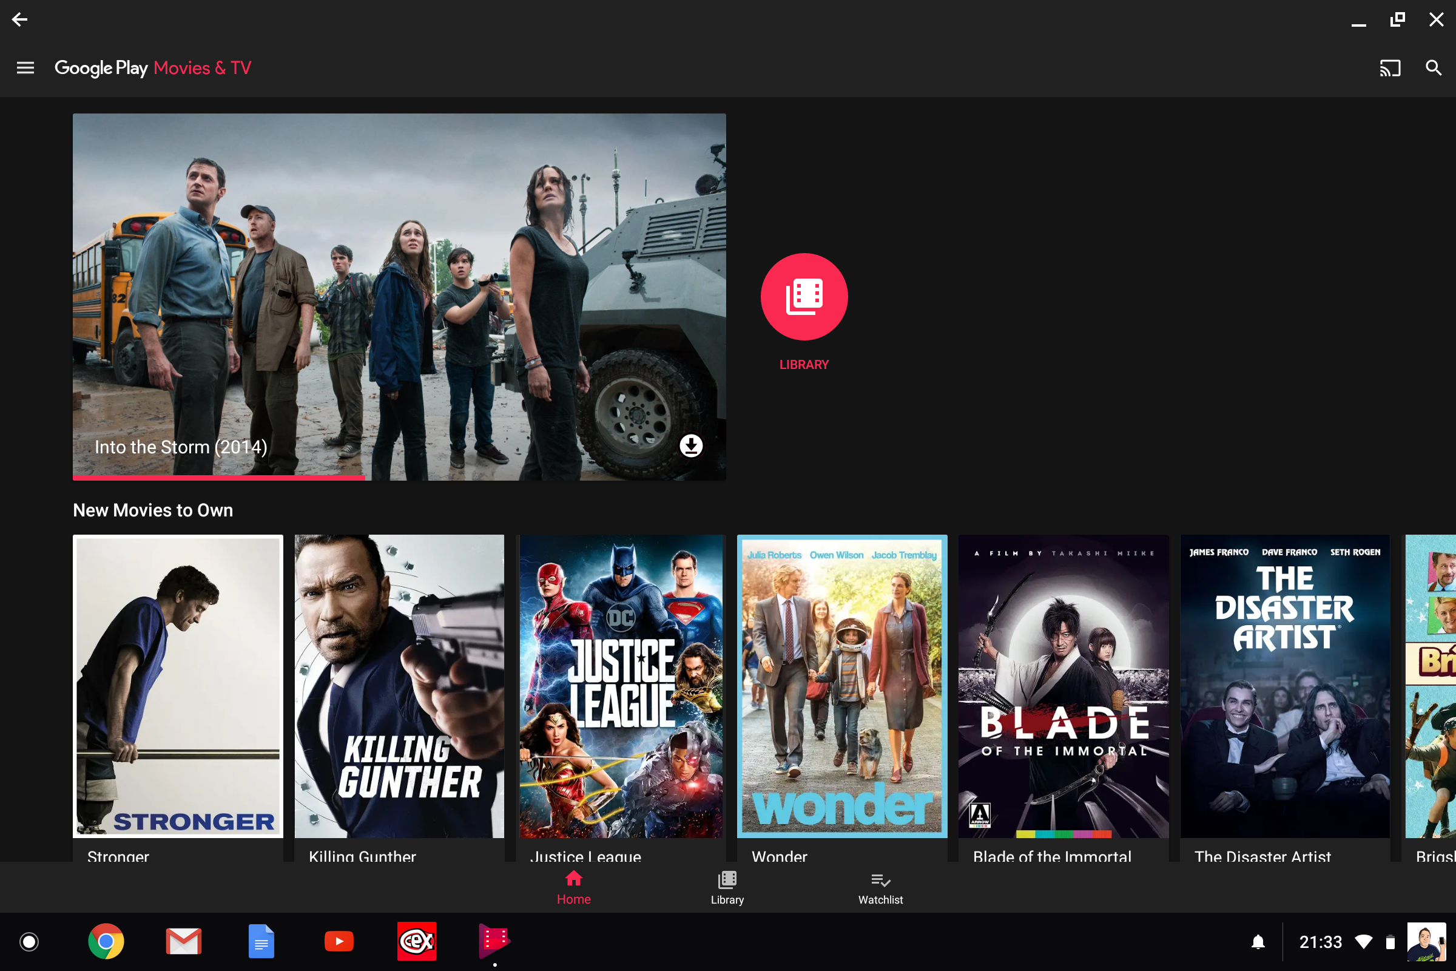
Task: Click Play Movies icon in the shelf
Action: pyautogui.click(x=494, y=942)
